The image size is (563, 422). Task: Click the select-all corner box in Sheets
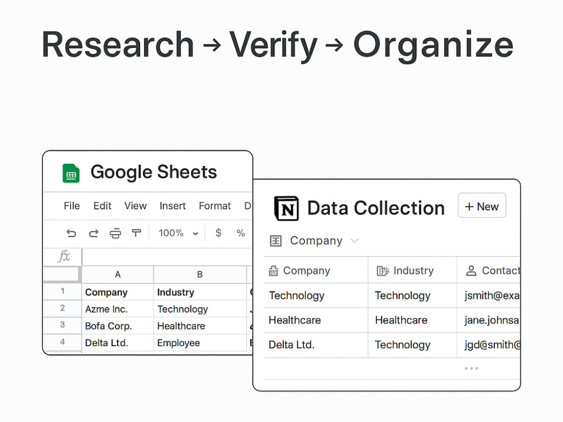(61, 274)
